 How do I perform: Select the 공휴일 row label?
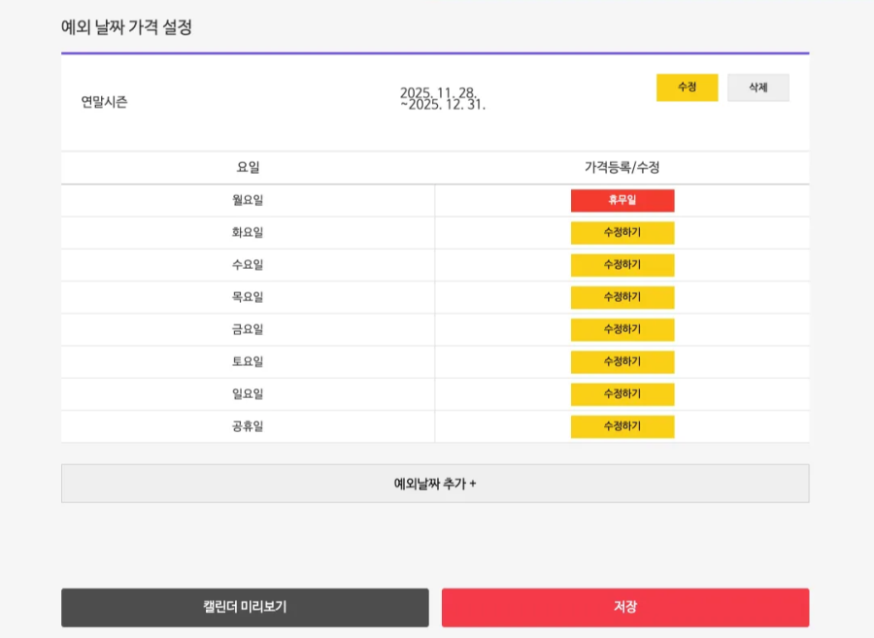(x=248, y=427)
